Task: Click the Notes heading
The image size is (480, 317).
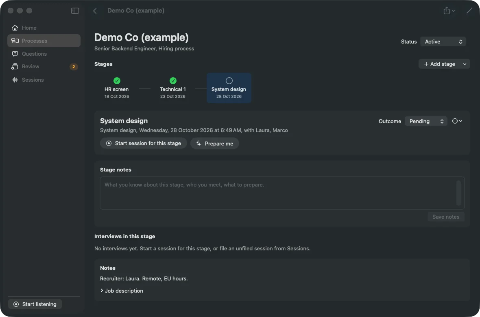Action: click(108, 268)
